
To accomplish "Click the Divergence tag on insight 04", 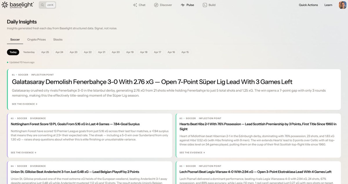I will pyautogui.click(x=38, y=166).
